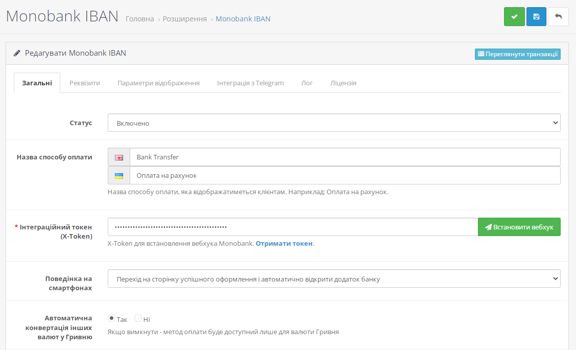
Task: Focus the Оплата на рахунок name field
Action: (x=345, y=175)
